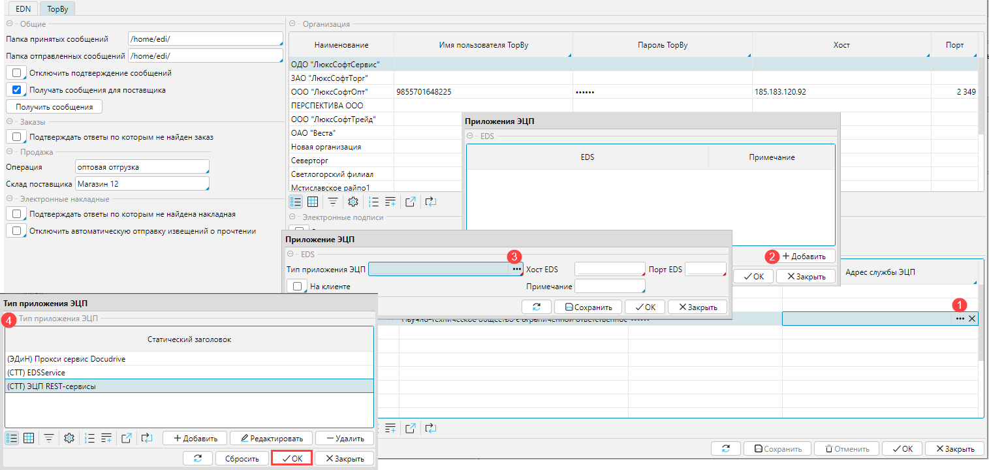Select the TopBy tab
Screen dimensions: 989x470
(57, 8)
